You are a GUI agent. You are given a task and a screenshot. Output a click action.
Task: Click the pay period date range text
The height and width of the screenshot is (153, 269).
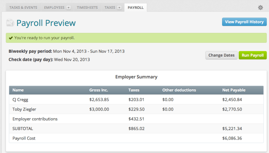(89, 51)
